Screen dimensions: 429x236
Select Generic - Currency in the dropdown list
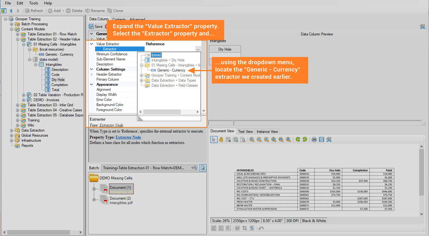[x=171, y=70]
